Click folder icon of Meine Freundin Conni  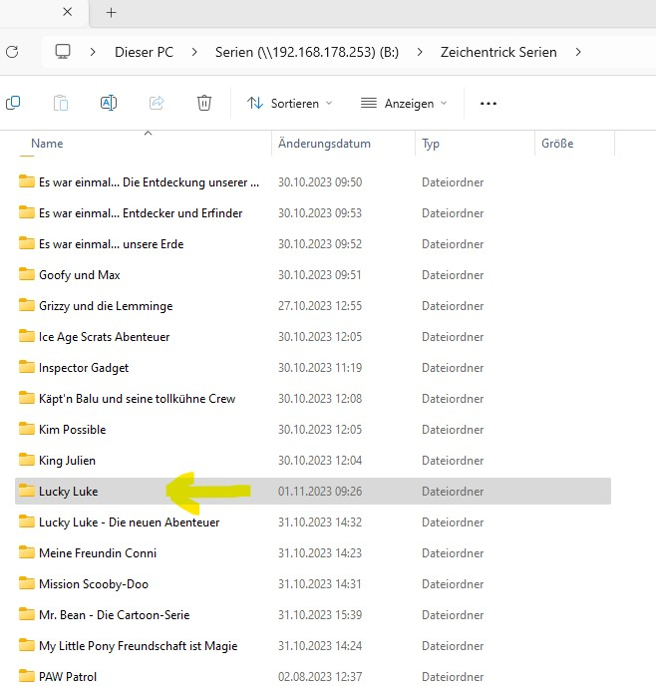[x=26, y=552]
